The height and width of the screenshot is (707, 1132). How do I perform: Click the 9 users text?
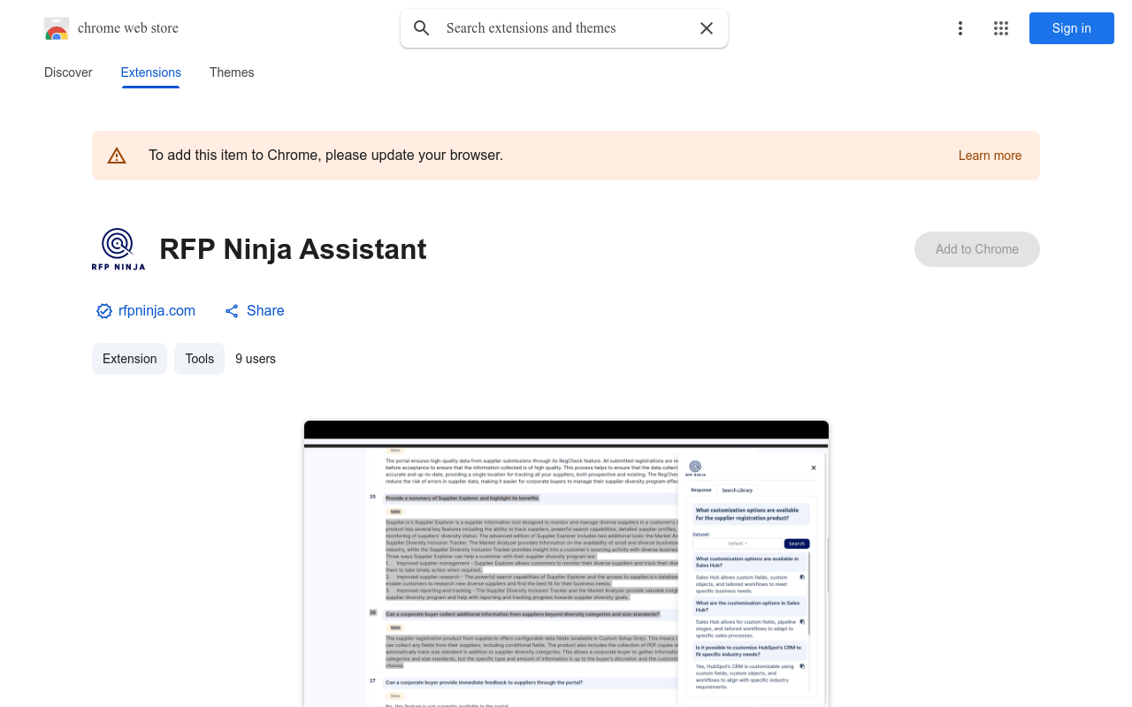256,359
